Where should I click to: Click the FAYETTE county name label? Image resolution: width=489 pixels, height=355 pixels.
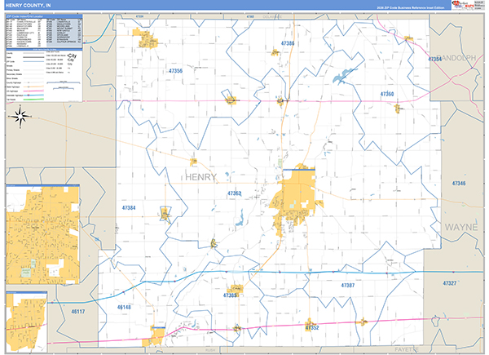(407, 349)
